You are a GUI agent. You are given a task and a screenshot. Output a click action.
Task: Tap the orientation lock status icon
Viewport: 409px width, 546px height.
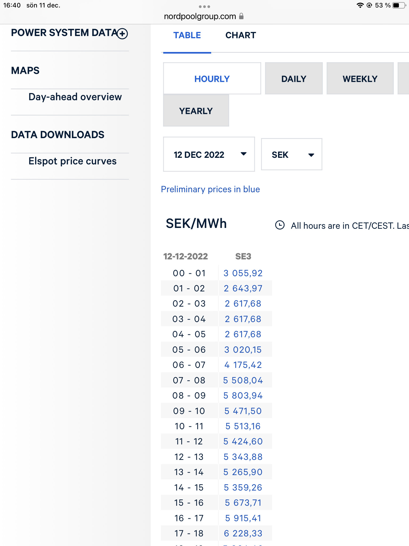pos(369,5)
